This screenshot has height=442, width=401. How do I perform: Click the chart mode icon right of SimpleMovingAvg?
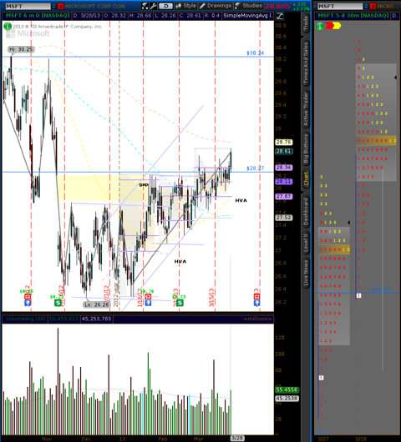point(280,16)
